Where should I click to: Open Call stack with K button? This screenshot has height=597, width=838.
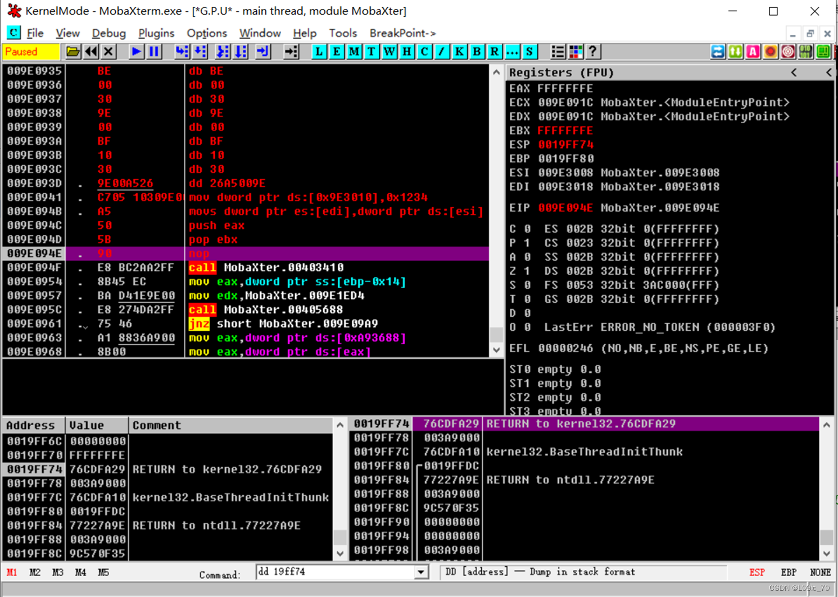click(459, 52)
